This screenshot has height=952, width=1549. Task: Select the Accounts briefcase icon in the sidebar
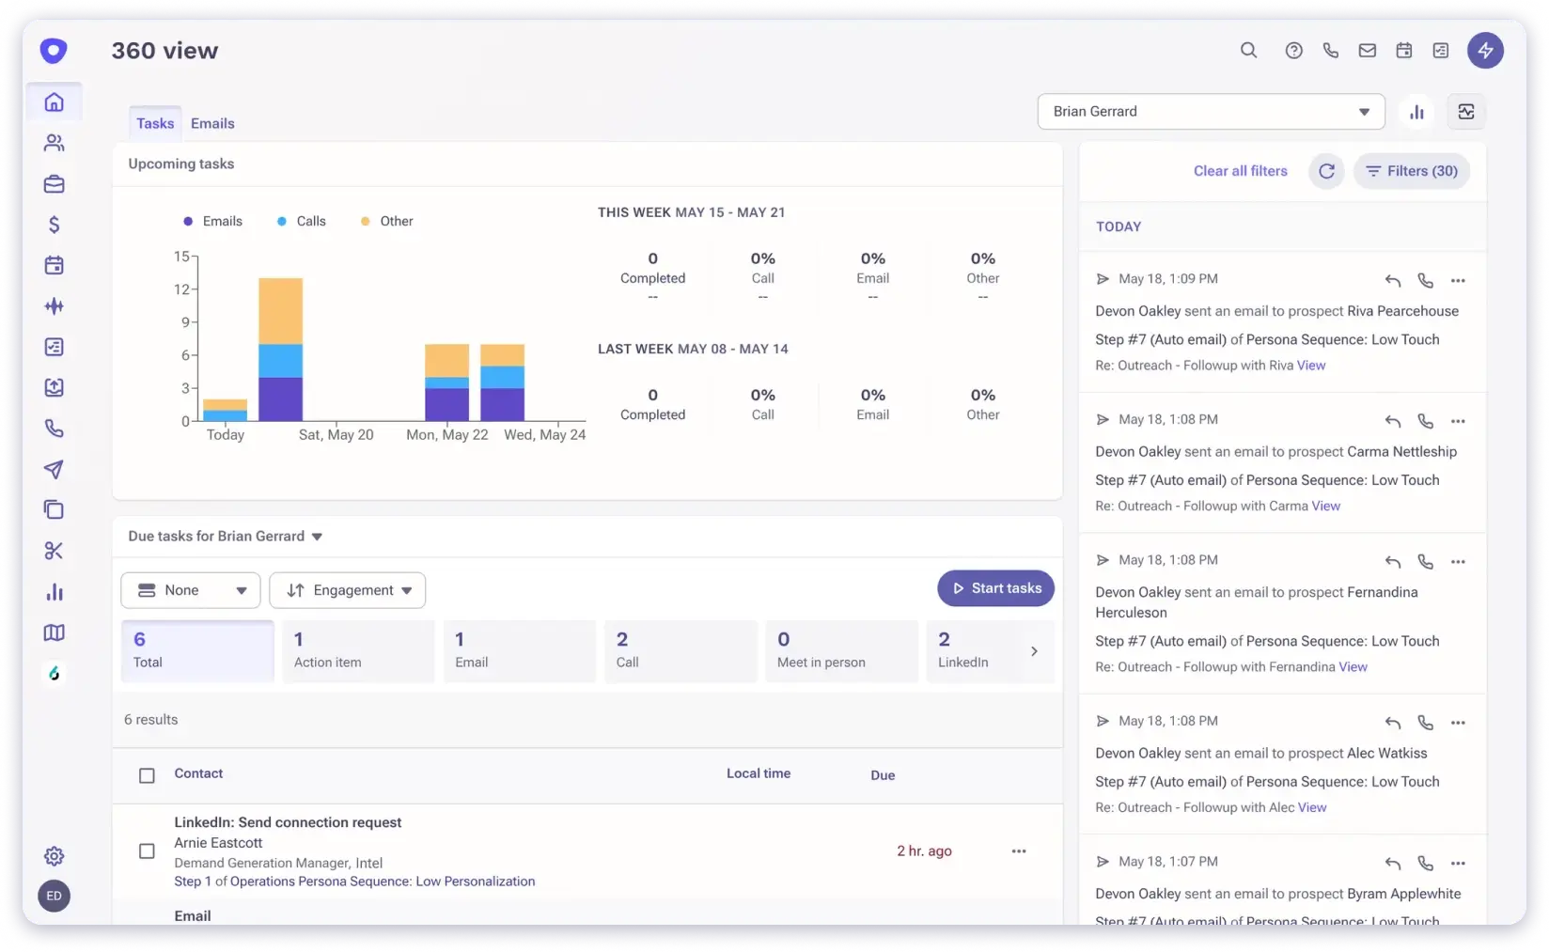click(54, 184)
